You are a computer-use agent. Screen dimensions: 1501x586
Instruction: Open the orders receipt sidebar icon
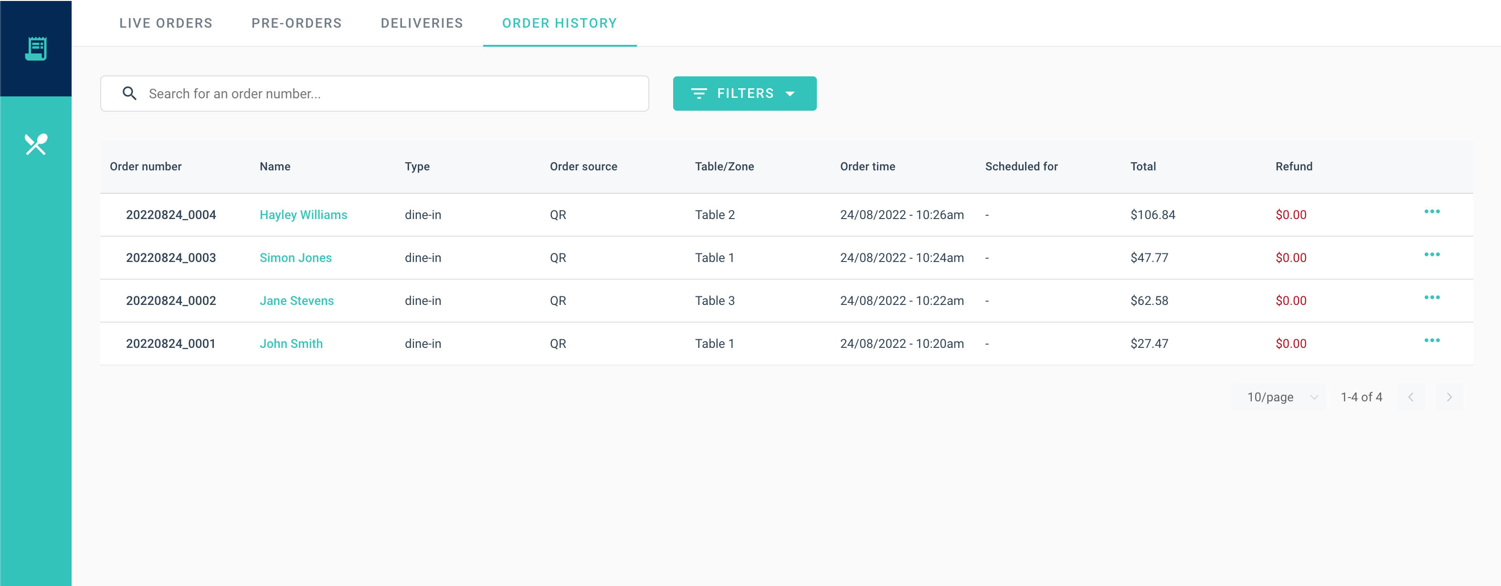(35, 48)
